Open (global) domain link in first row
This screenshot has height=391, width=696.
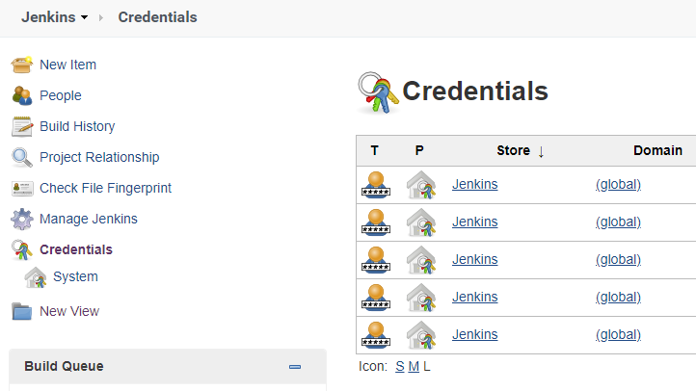pos(618,184)
